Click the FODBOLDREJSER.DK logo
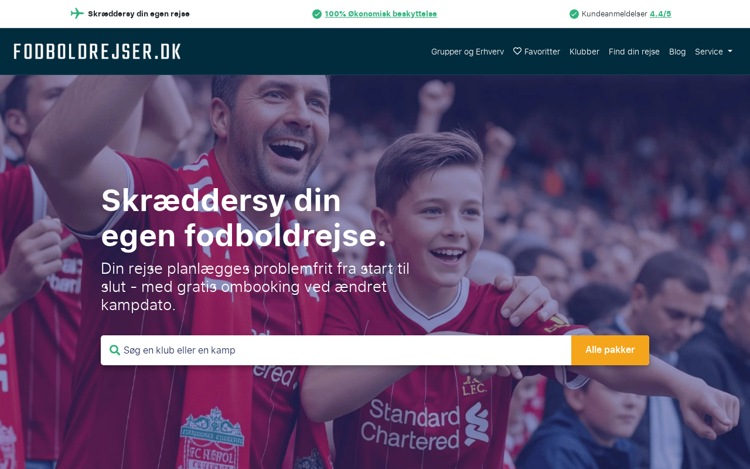750x469 pixels. click(x=97, y=52)
